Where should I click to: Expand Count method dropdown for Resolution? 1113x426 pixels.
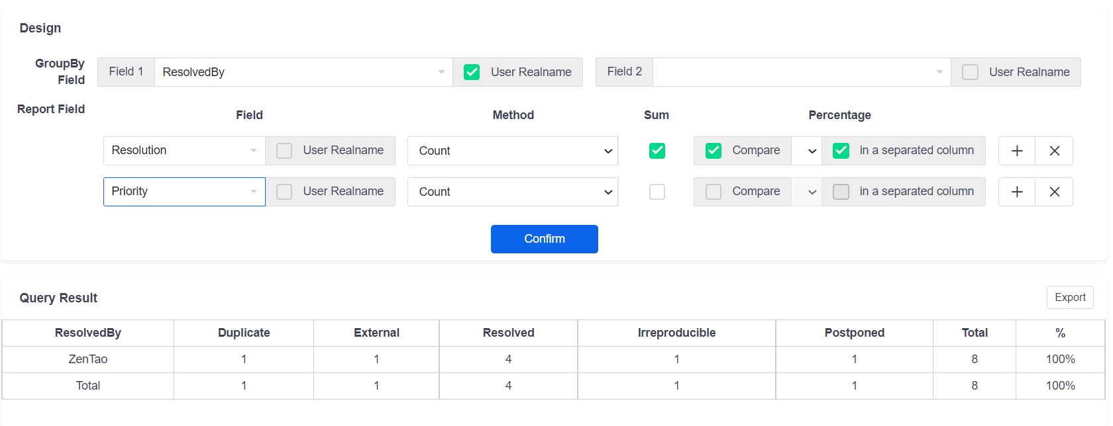tap(512, 151)
